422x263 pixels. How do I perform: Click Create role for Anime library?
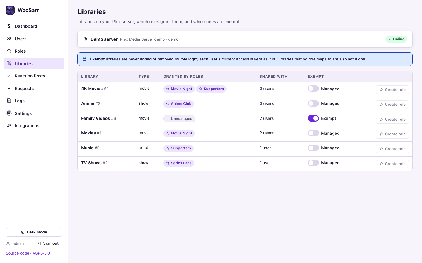pos(392,105)
